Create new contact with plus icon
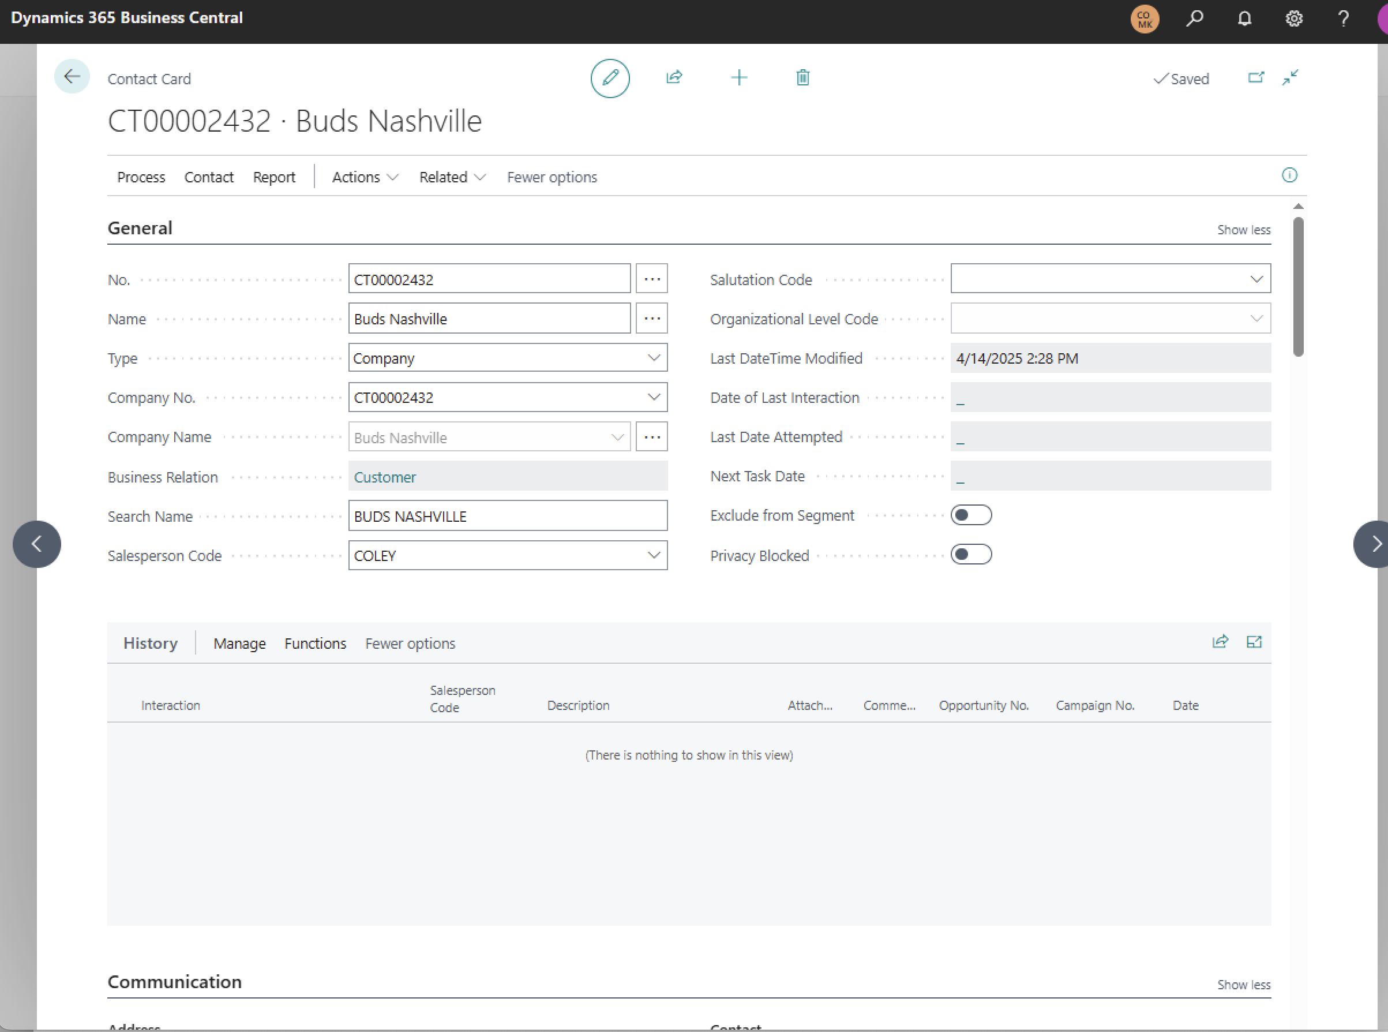The height and width of the screenshot is (1032, 1388). click(738, 77)
